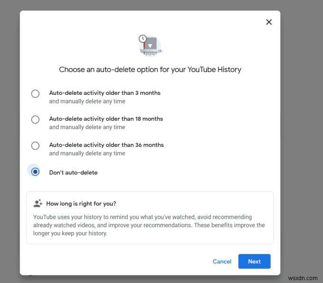The width and height of the screenshot is (323, 283).
Task: Select the 3 months auto-delete radio button
Action: point(35,94)
